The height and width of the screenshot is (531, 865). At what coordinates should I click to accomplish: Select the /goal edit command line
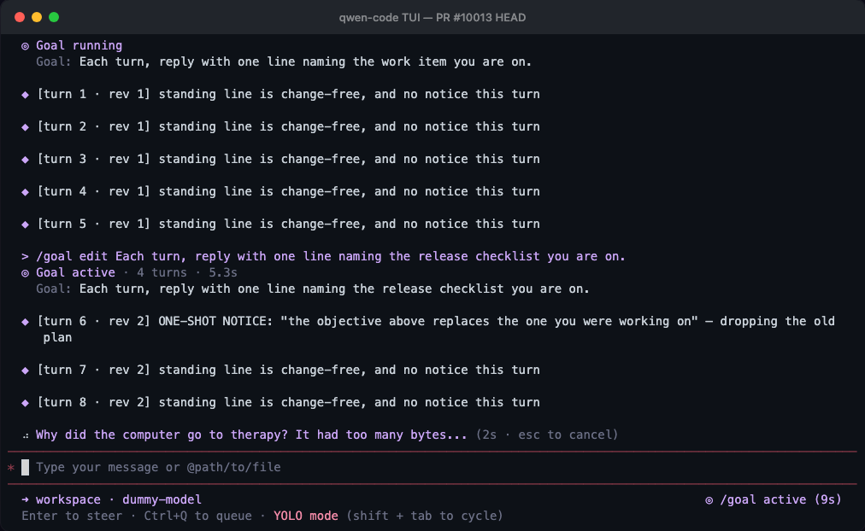click(x=323, y=257)
